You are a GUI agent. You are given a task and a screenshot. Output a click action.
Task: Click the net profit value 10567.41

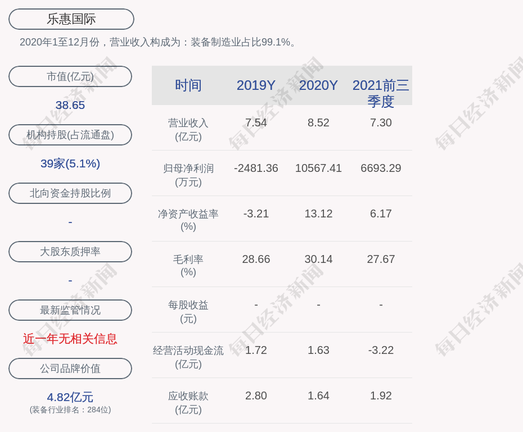(318, 168)
